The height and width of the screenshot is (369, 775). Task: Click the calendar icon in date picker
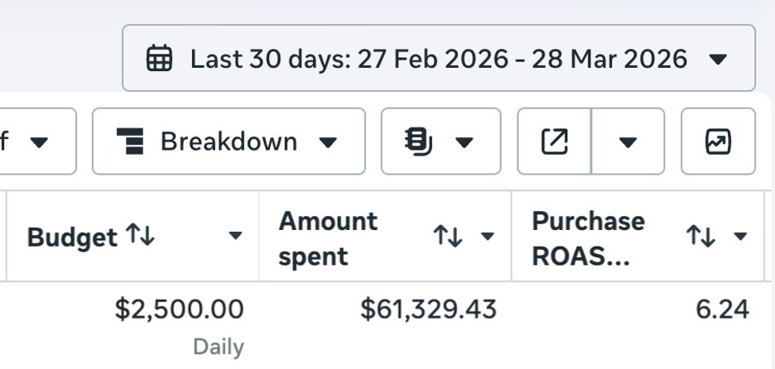[x=159, y=59]
